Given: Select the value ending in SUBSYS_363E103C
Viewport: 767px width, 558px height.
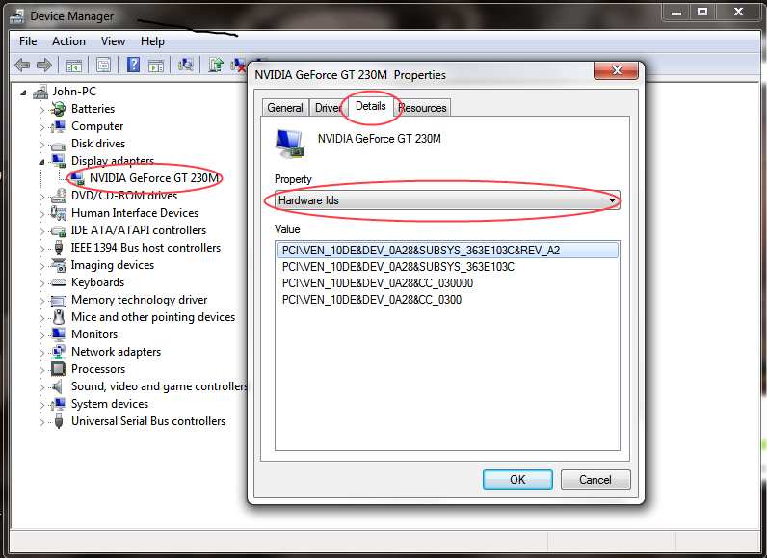Looking at the screenshot, I should tap(447, 267).
